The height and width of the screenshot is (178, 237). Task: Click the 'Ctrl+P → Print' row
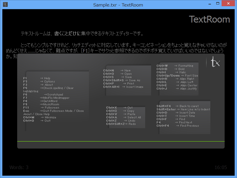(119, 84)
